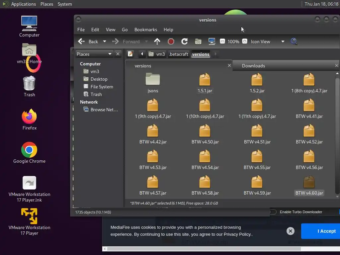The height and width of the screenshot is (255, 340).
Task: Zoom out with the minus icon
Action: pos(222,42)
